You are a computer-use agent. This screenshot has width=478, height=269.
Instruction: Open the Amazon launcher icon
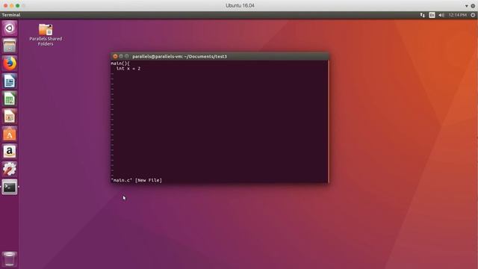tap(10, 152)
